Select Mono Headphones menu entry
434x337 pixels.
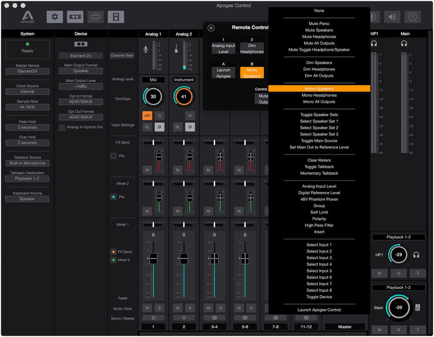tap(319, 96)
